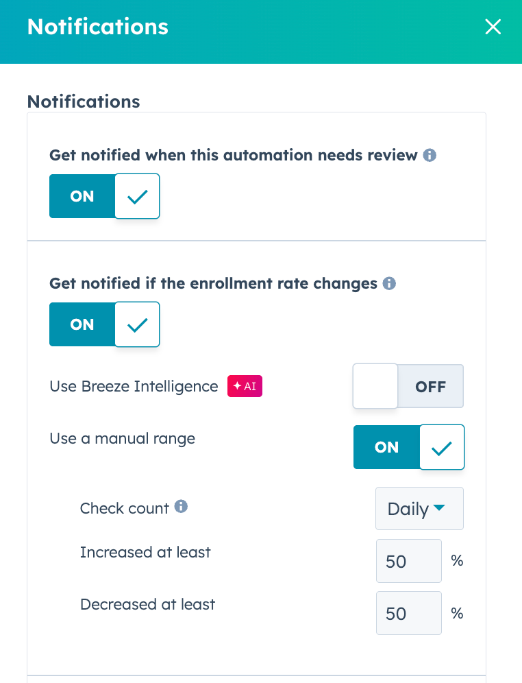Viewport: 522px width, 683px height.
Task: Select "Daily" text in the check count selector
Action: pyautogui.click(x=410, y=508)
